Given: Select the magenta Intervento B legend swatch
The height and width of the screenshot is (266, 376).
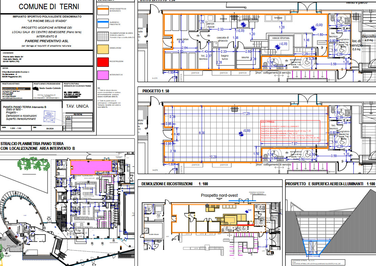Looking at the screenshot, I should click(x=103, y=75).
